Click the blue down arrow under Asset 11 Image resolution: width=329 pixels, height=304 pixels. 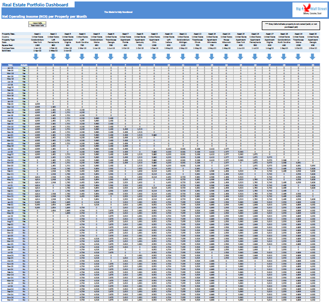183,57
